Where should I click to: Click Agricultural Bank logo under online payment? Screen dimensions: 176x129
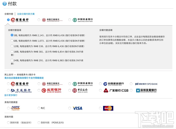click(x=83, y=84)
